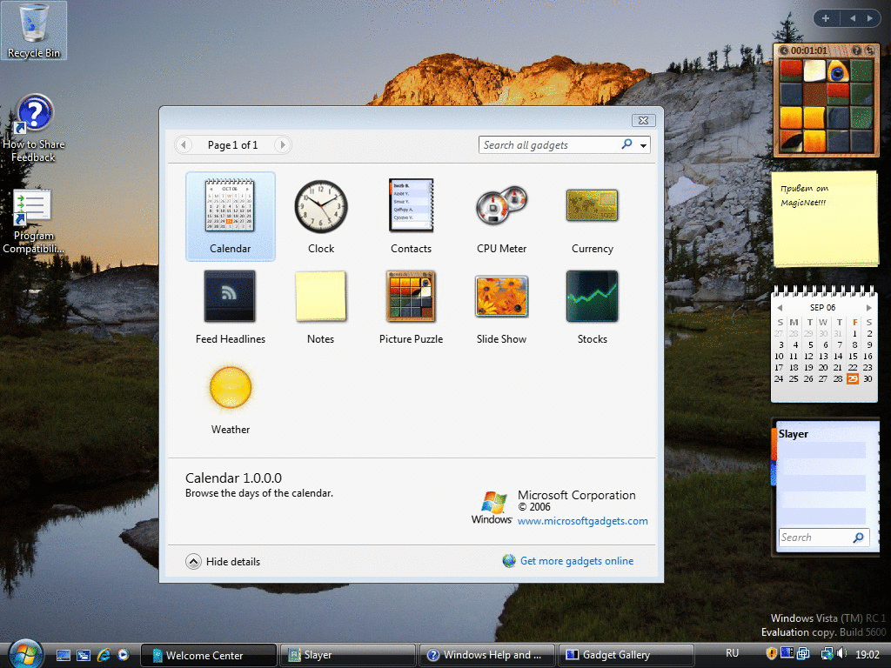The height and width of the screenshot is (668, 891).
Task: Click the toucan eye puzzle tile
Action: tap(838, 71)
